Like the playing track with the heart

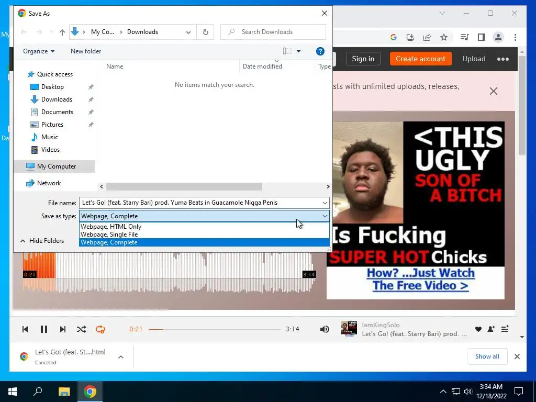pyautogui.click(x=478, y=329)
